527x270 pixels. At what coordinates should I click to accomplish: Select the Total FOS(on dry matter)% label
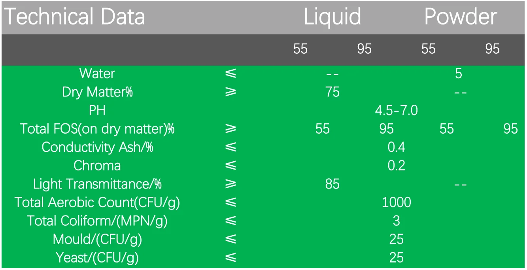pyautogui.click(x=97, y=129)
